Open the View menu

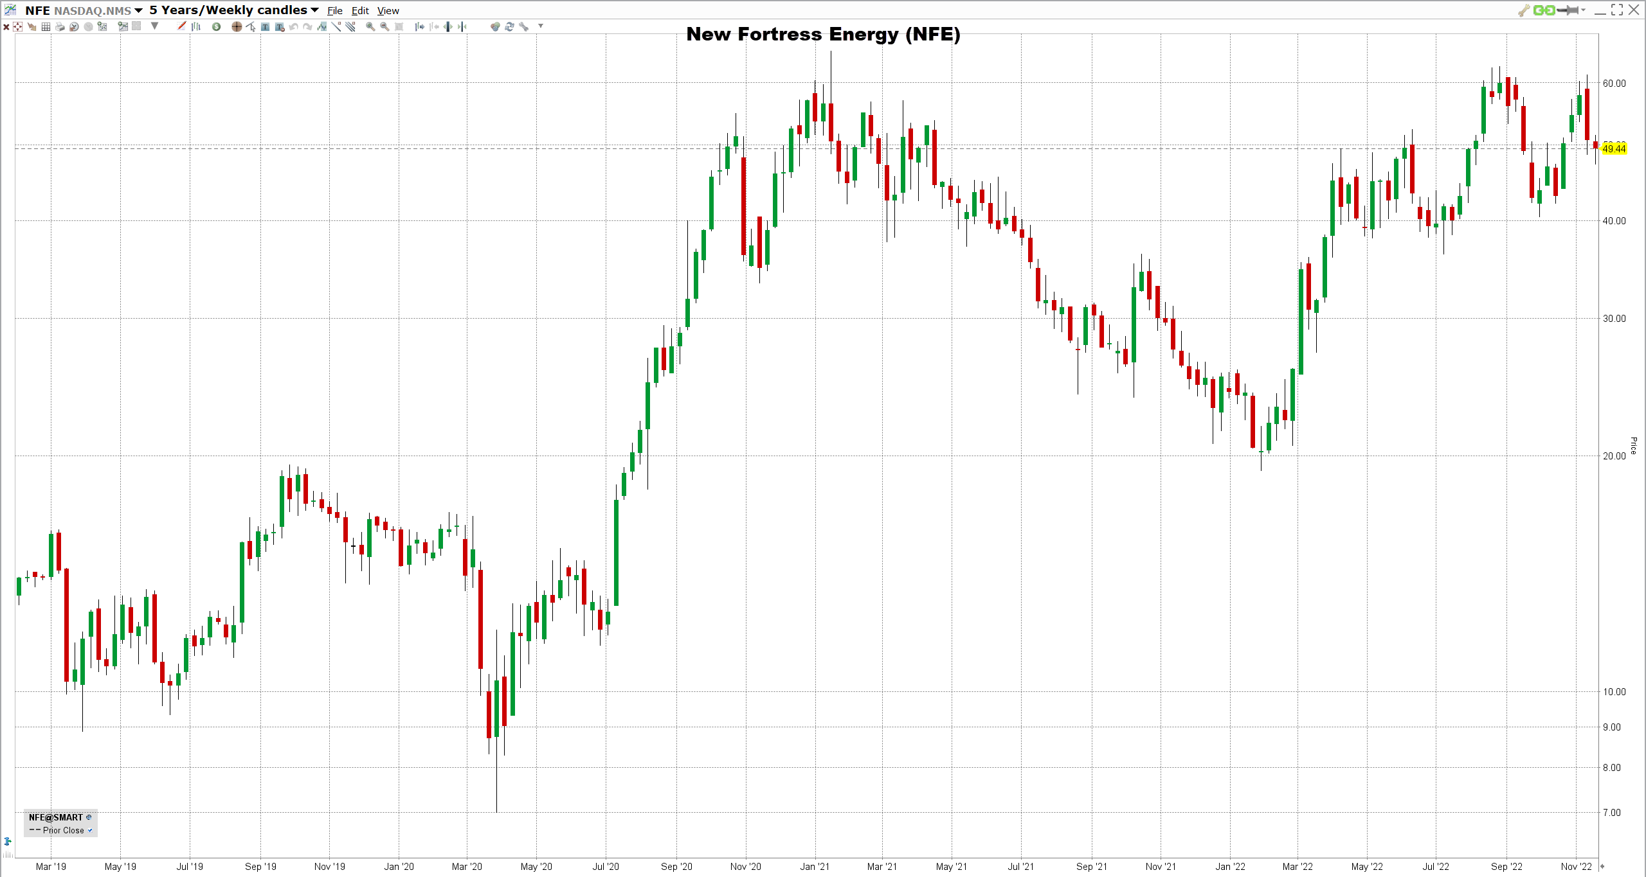388,11
